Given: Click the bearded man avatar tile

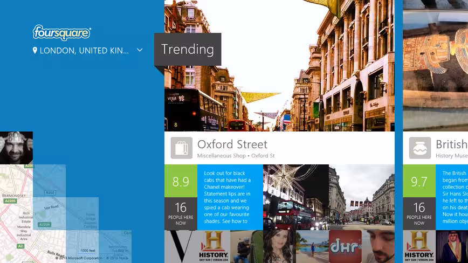Looking at the screenshot, I should click(378, 246).
